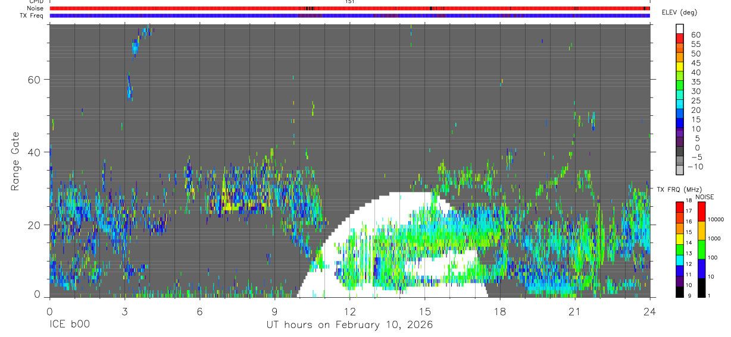This screenshot has width=731, height=337.
Task: Click the '17' value on TX FRQ scale
Action: pos(689,211)
